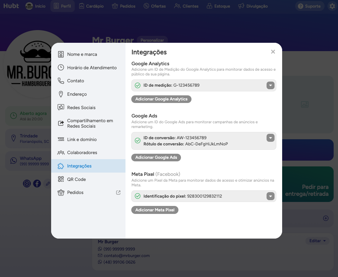Open the Clientes tab
This screenshot has width=338, height=277.
tap(186, 6)
